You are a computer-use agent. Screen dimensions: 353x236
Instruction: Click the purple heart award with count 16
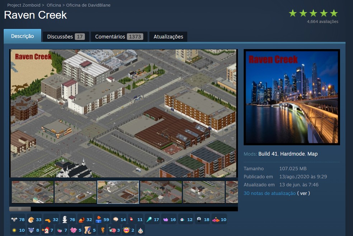coord(169,220)
